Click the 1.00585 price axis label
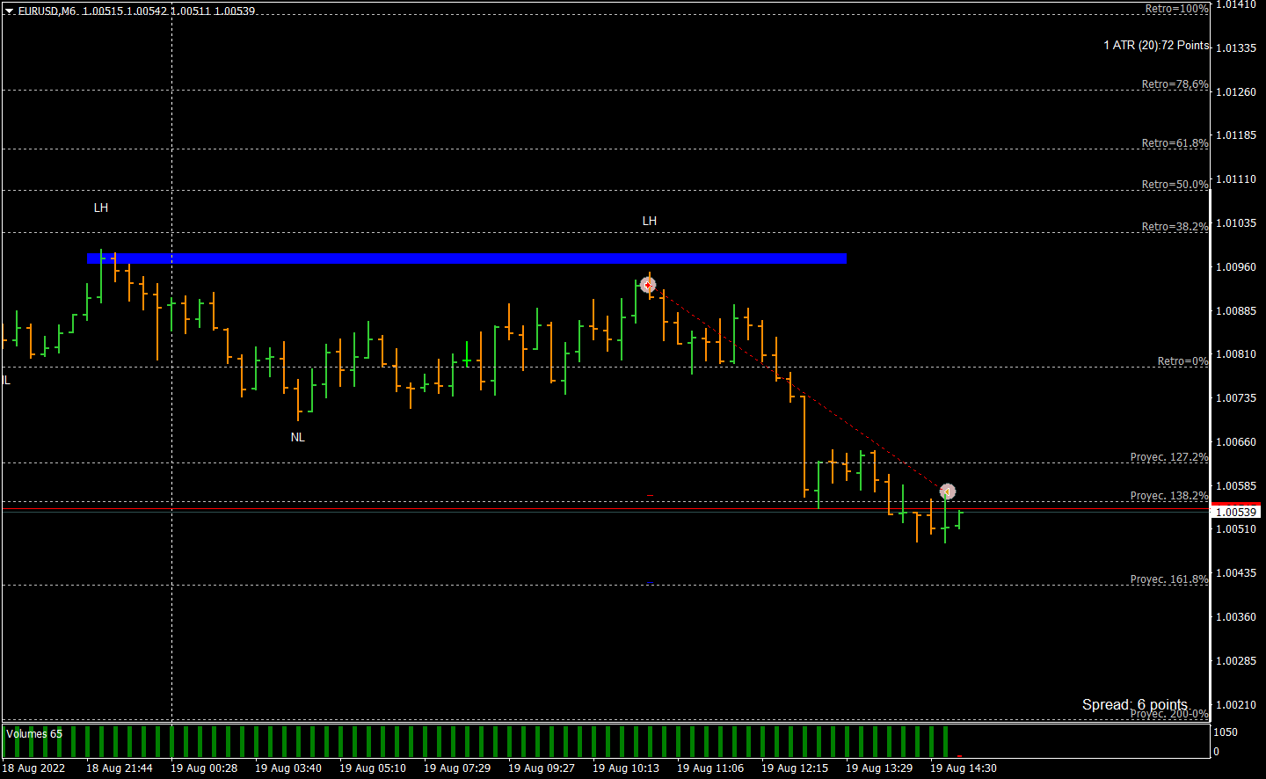 pos(1236,486)
